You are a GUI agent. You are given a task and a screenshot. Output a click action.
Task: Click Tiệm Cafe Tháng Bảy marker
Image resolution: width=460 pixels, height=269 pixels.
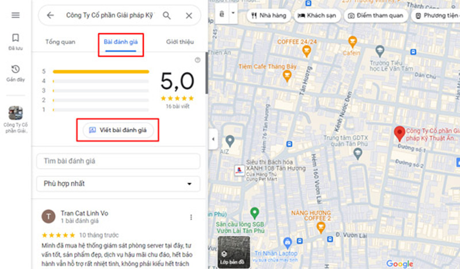pyautogui.click(x=287, y=76)
